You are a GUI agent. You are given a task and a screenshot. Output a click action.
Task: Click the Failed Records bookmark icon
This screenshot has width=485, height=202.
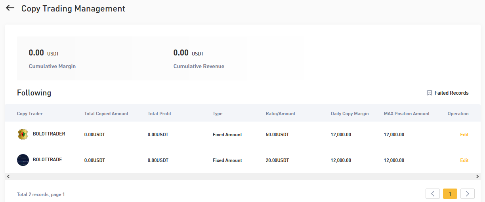[429, 93]
